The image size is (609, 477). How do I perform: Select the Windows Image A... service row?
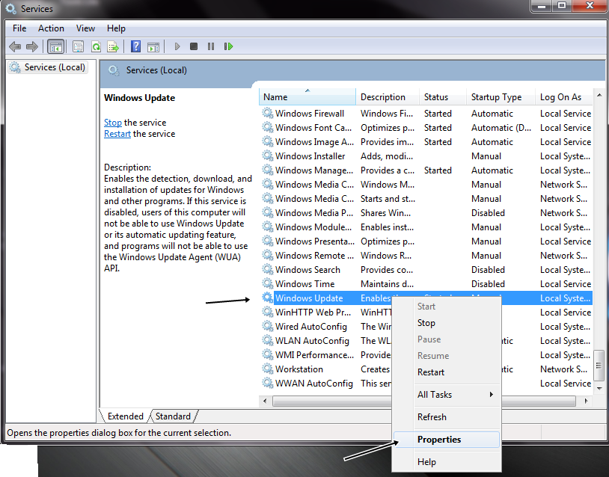tap(426, 141)
